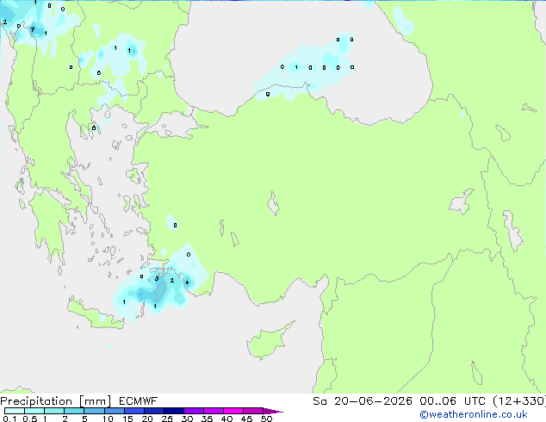Click the '00..06 UTC' time range text
The width and height of the screenshot is (546, 422).
point(452,401)
